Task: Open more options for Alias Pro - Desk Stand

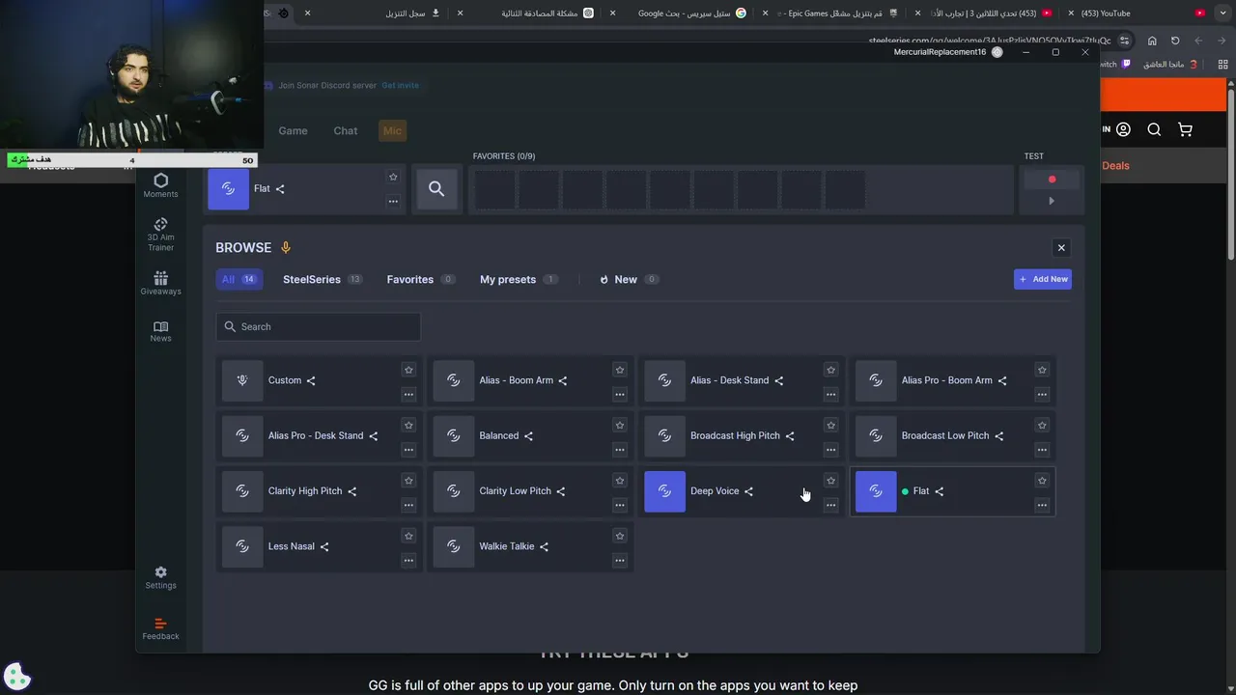Action: pos(408,449)
